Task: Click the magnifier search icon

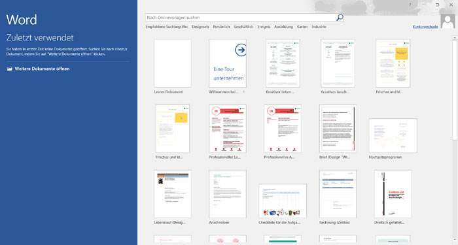Action: (x=340, y=18)
